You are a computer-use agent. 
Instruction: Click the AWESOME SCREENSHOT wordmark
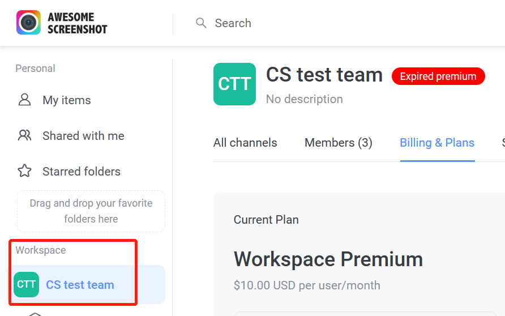[x=78, y=23]
